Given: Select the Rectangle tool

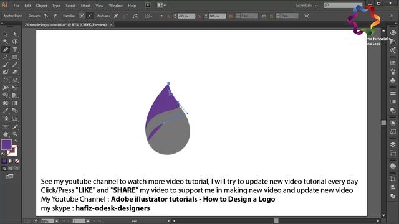Looking at the screenshot, I should (15, 57).
